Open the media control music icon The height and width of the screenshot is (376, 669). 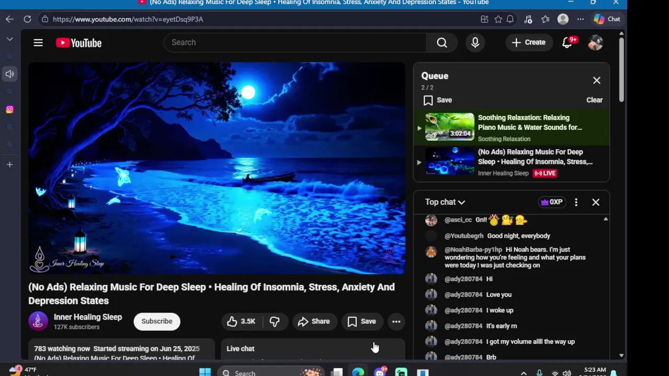528,19
